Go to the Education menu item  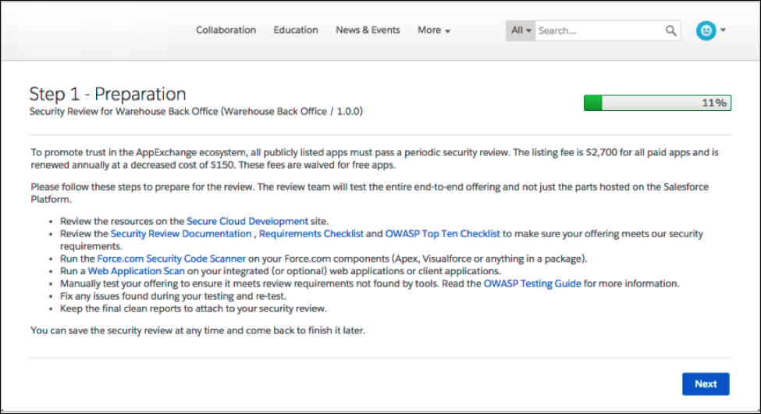click(x=296, y=30)
